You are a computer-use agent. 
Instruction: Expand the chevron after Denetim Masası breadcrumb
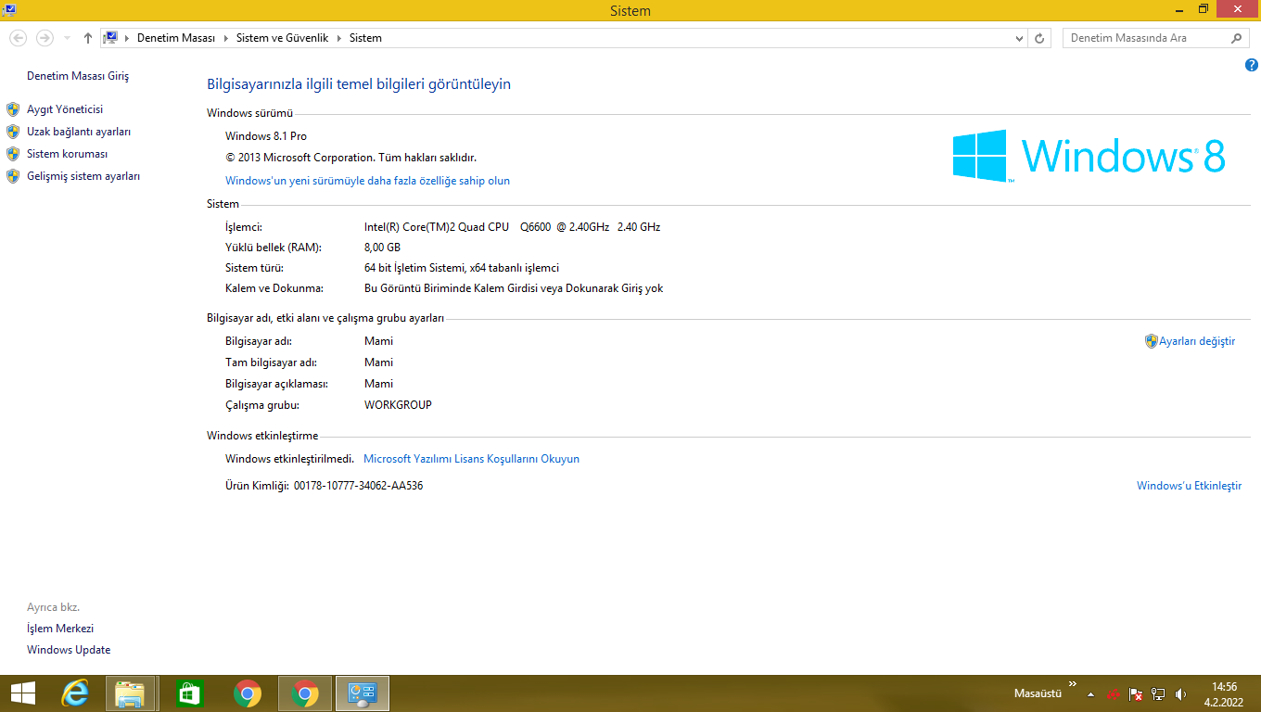[x=225, y=38]
